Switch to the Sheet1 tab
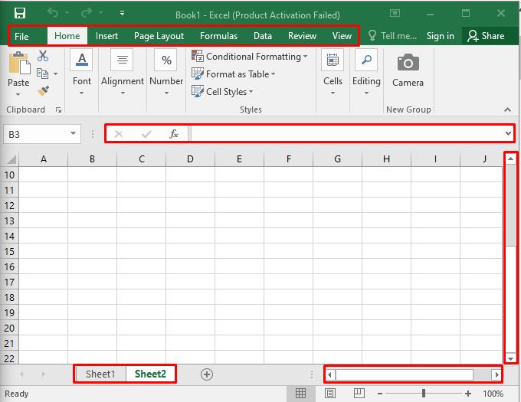Screen dimensions: 521x402 click(100, 374)
